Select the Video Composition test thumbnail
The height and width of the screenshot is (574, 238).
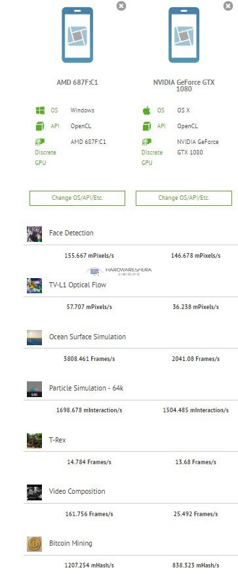[x=34, y=492]
